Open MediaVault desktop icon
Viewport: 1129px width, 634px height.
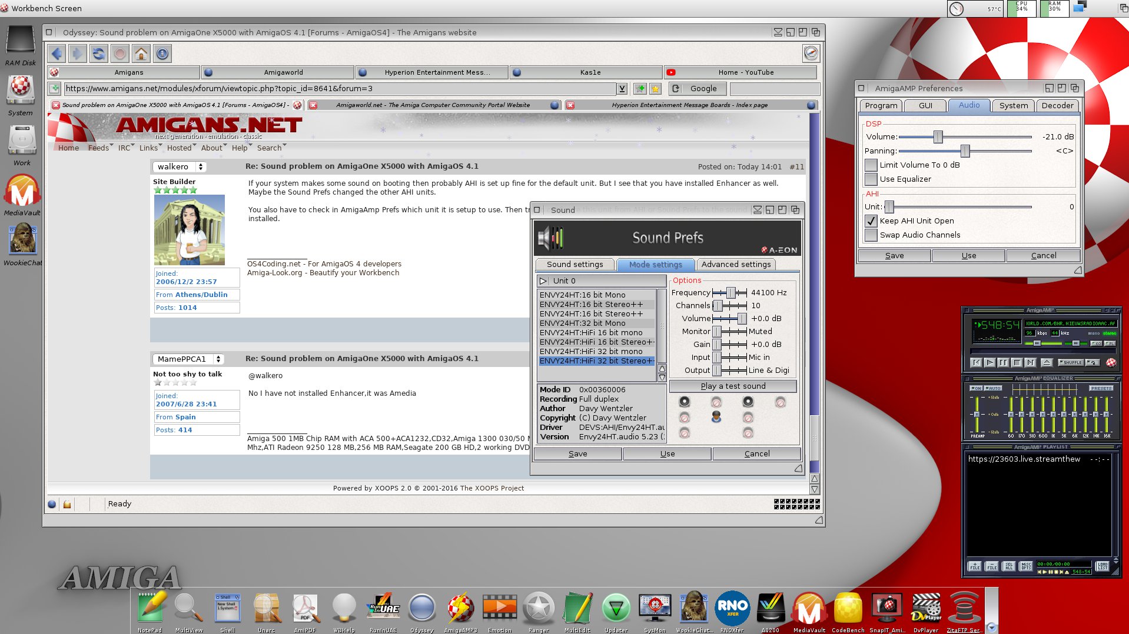point(22,196)
